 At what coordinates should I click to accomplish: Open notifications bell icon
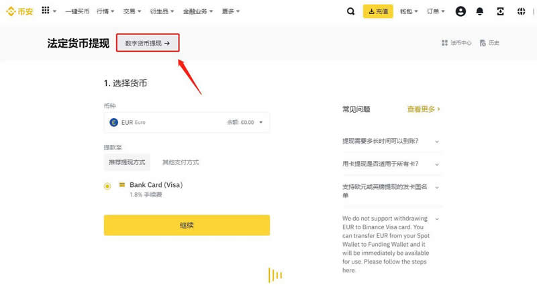[x=479, y=11]
